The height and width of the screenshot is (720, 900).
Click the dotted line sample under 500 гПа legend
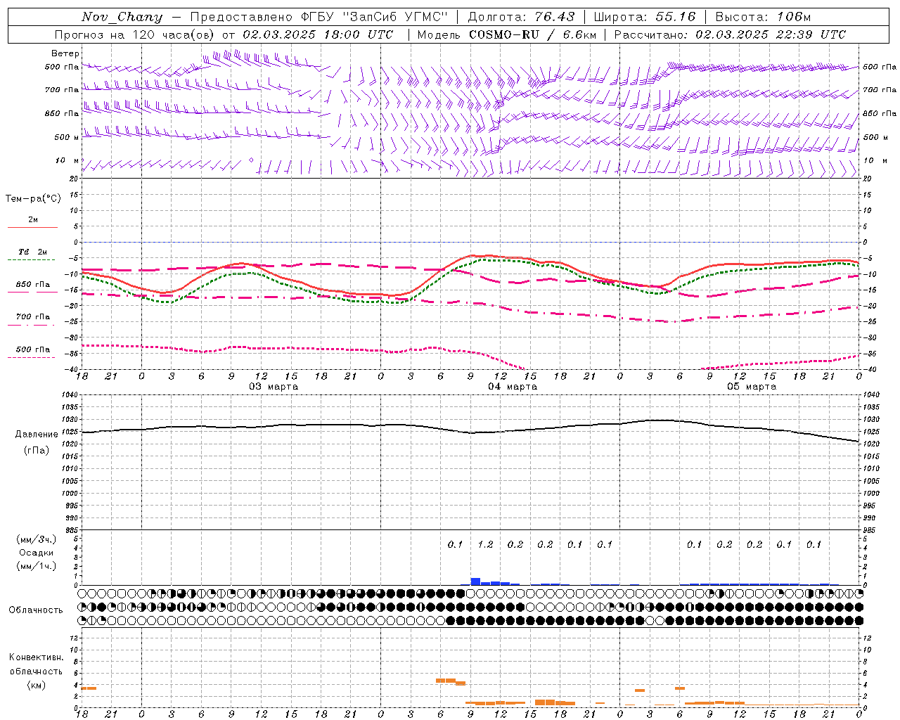click(32, 357)
